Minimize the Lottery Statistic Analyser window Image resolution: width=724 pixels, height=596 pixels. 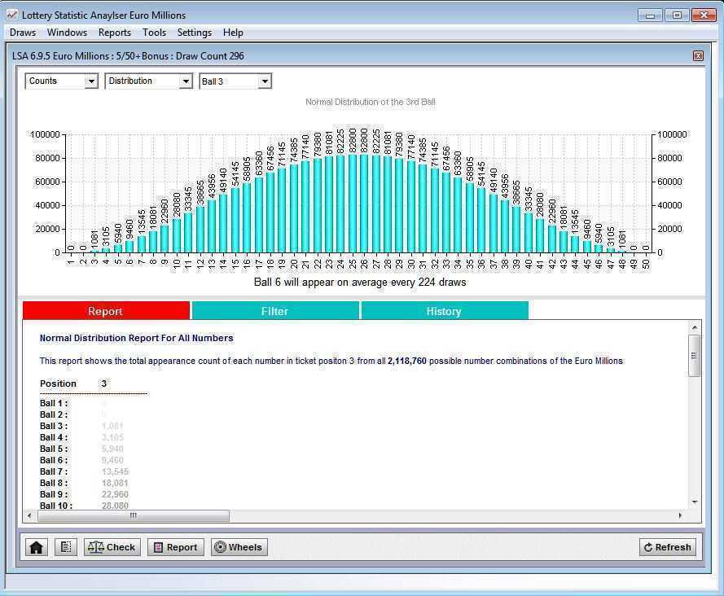click(x=650, y=15)
